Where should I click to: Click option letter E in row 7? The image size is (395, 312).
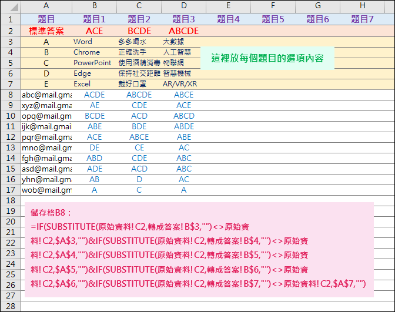coord(46,84)
